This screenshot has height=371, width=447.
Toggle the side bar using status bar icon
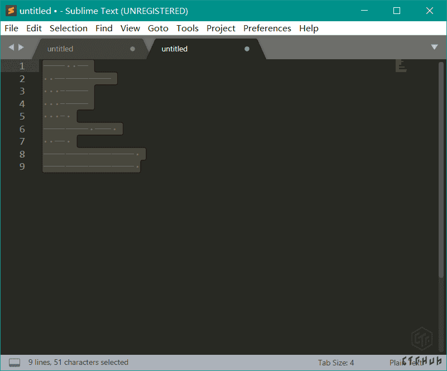pos(15,363)
